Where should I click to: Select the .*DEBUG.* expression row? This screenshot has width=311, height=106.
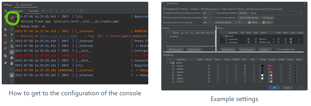pyautogui.click(x=181, y=78)
